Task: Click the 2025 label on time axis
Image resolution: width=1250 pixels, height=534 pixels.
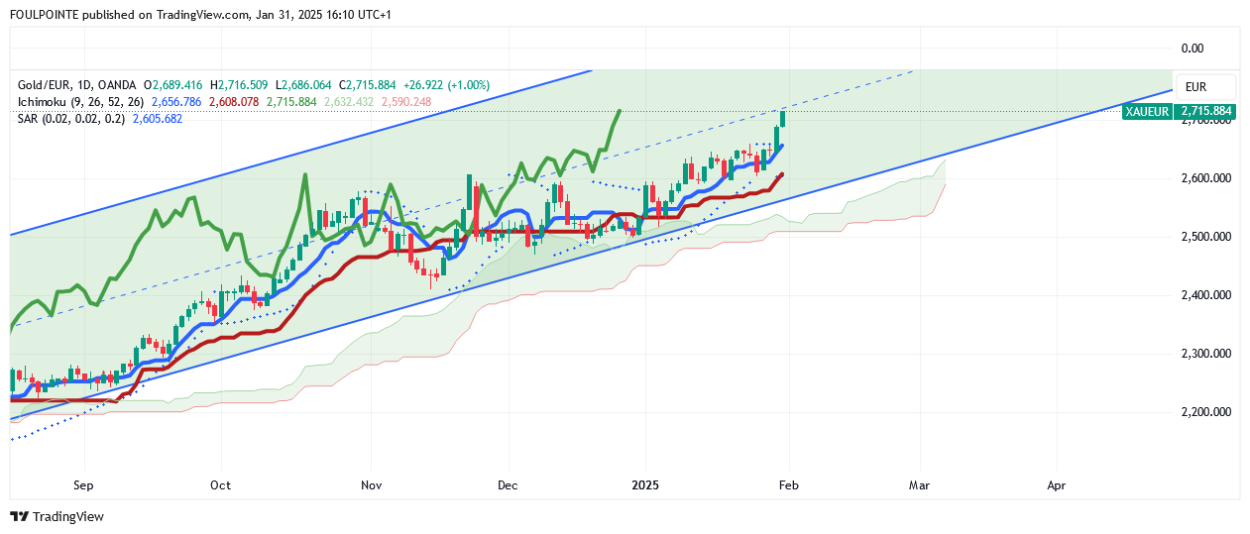Action: (645, 485)
